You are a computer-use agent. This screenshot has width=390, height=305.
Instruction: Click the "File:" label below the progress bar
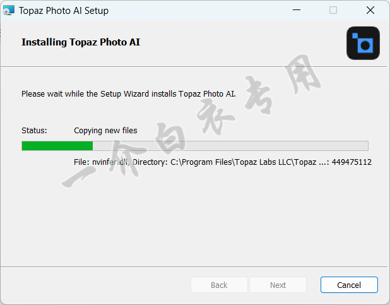pos(82,162)
